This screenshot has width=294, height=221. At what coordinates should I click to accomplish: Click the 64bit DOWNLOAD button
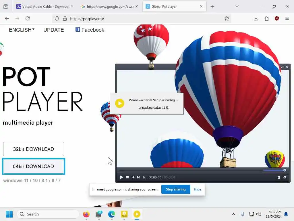click(34, 166)
